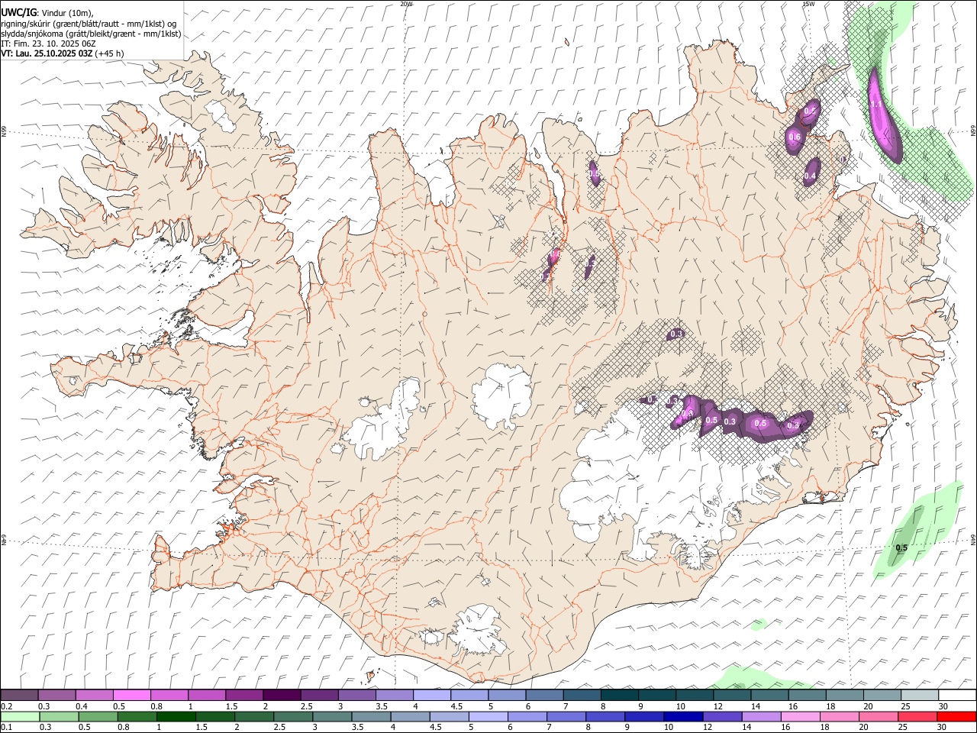Click the '20W' longitude label at top
Viewport: 977px width, 733px height.
point(406,4)
